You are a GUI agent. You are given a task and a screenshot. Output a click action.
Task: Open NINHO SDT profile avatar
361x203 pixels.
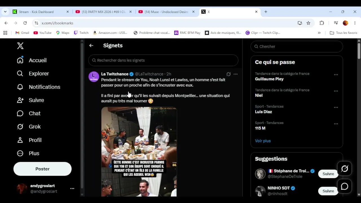260,191
